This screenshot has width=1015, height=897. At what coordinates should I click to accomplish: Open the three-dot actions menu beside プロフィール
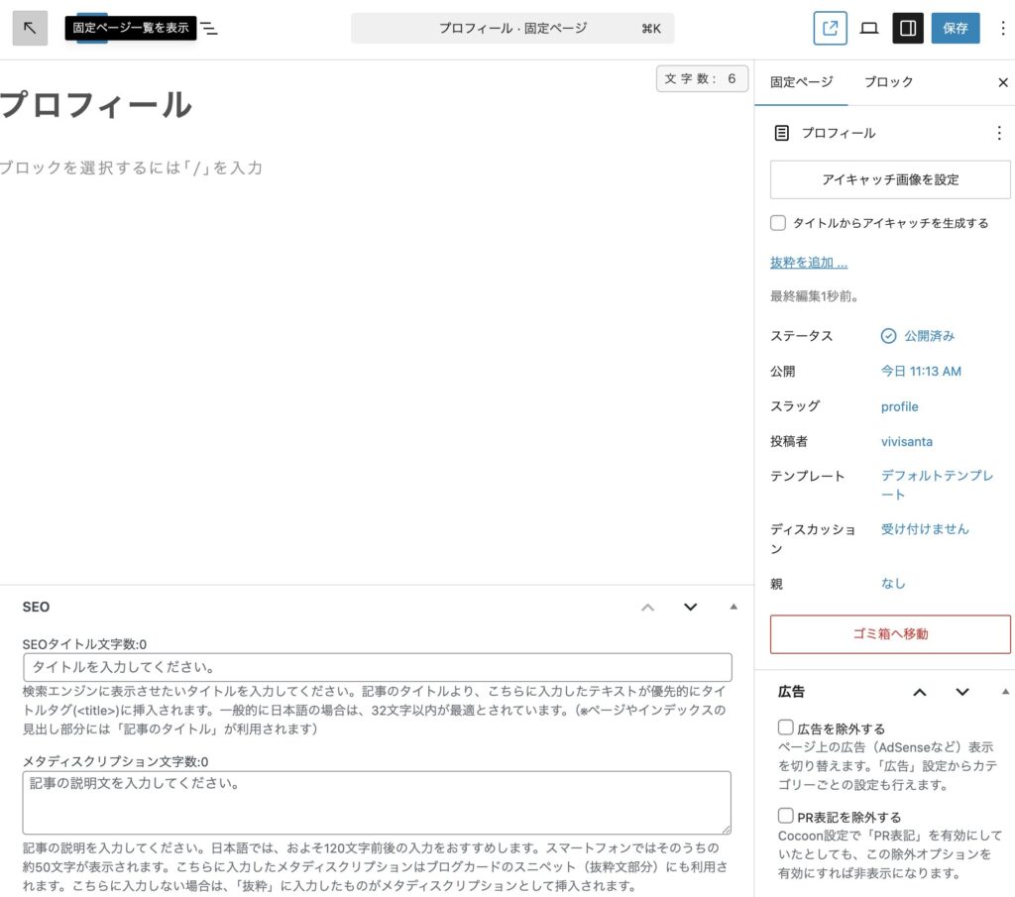click(998, 133)
